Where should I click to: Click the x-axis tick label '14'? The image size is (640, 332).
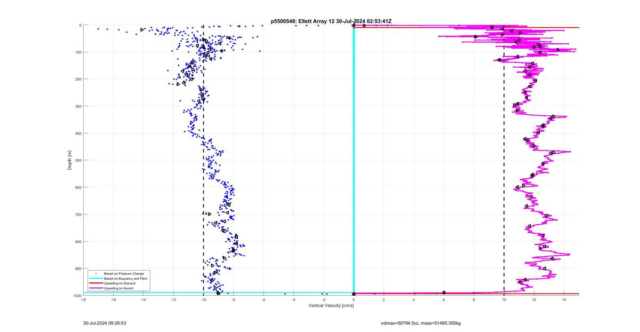(x=564, y=299)
